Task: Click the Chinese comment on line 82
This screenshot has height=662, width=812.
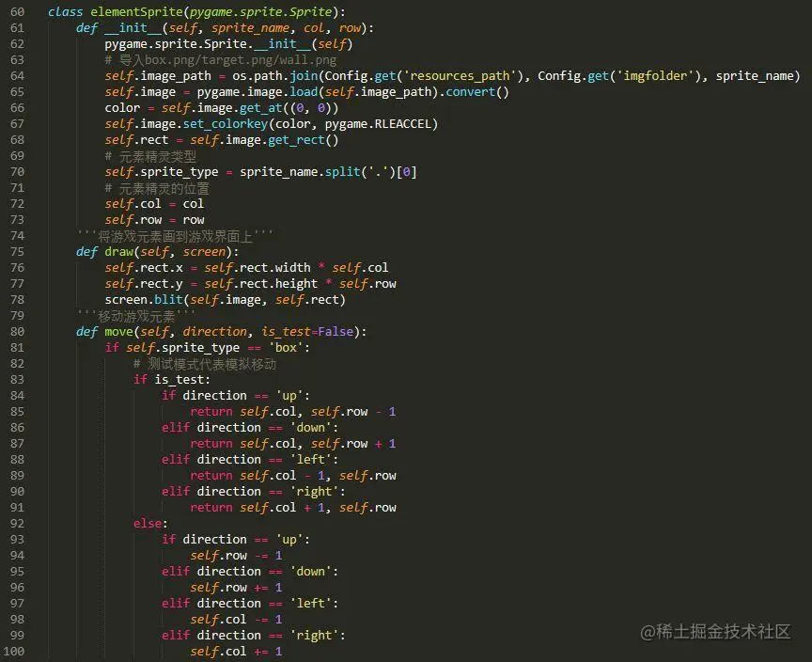Action: (205, 364)
